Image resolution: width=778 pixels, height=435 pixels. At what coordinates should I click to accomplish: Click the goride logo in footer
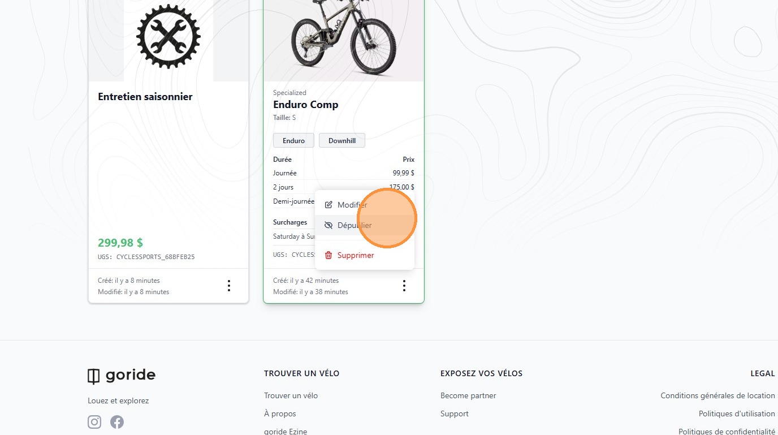(x=122, y=375)
